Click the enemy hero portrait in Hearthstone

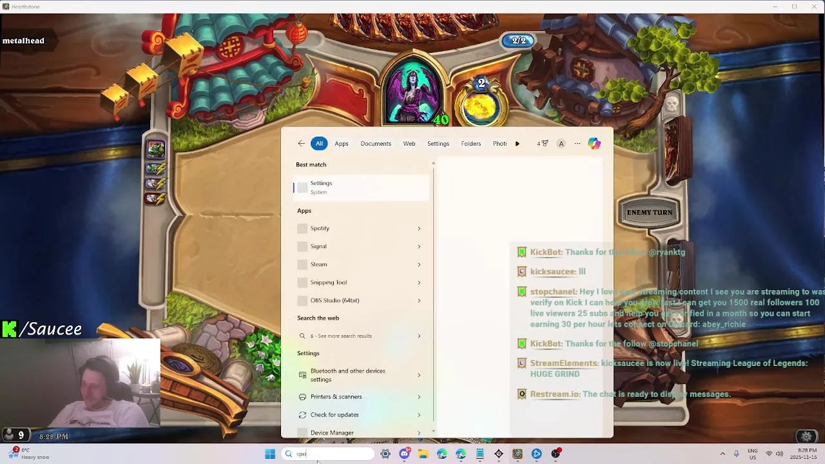413,90
